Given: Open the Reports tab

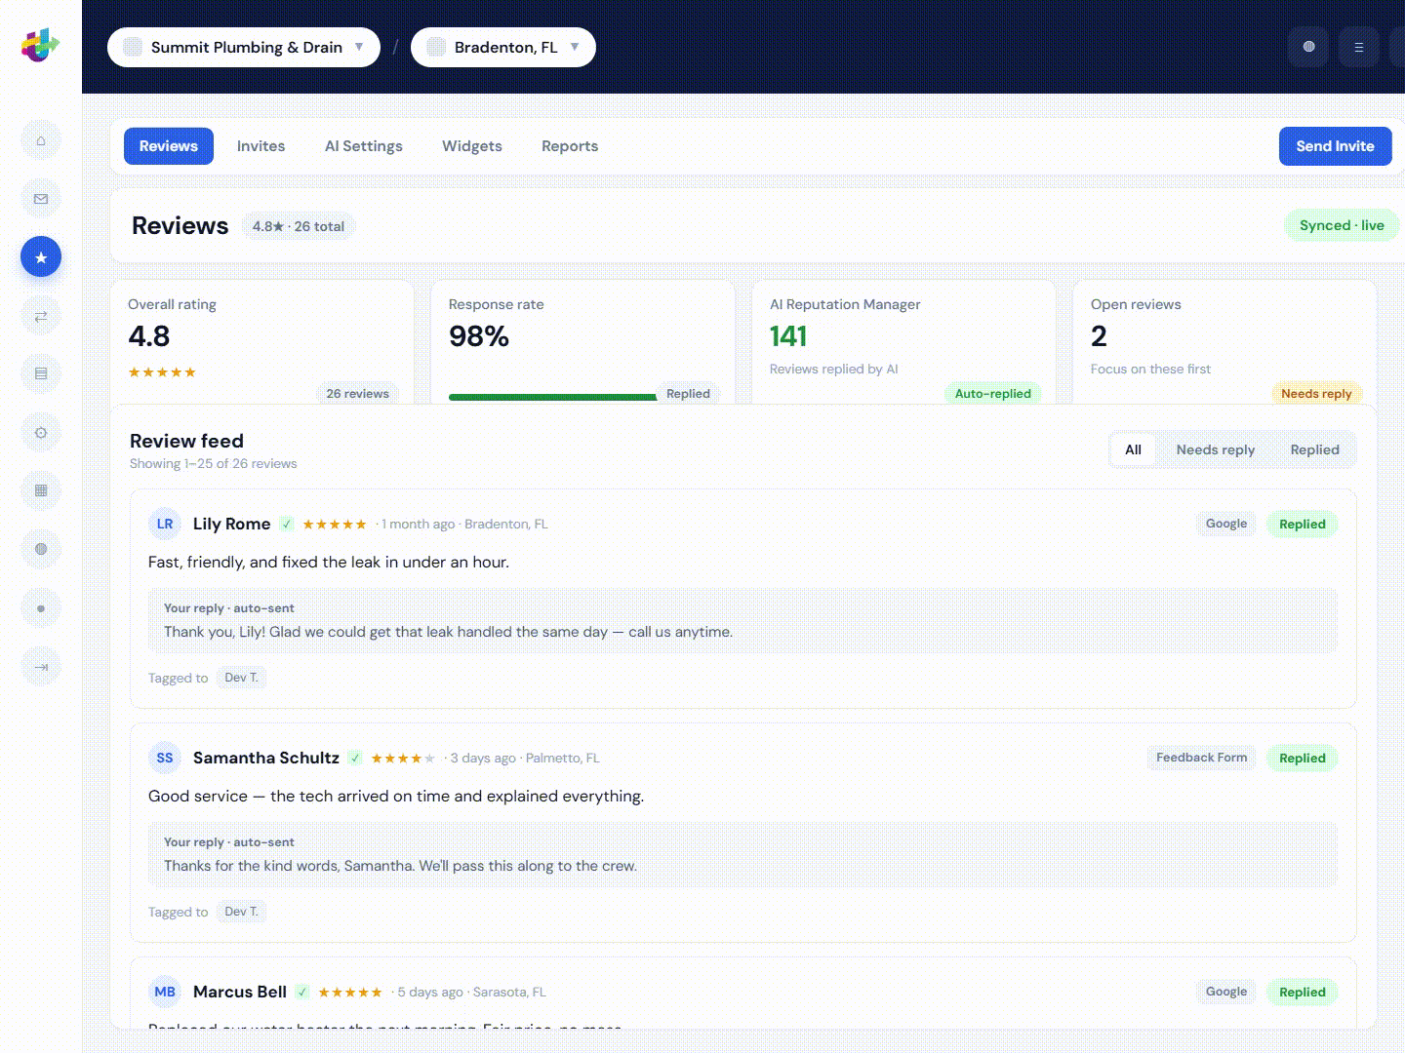Looking at the screenshot, I should coord(570,146).
